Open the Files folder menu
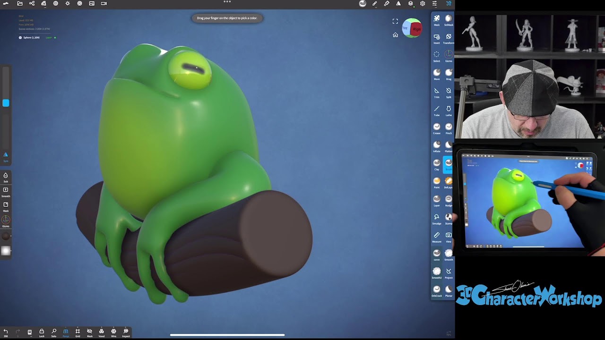The image size is (605, 340). (20, 3)
